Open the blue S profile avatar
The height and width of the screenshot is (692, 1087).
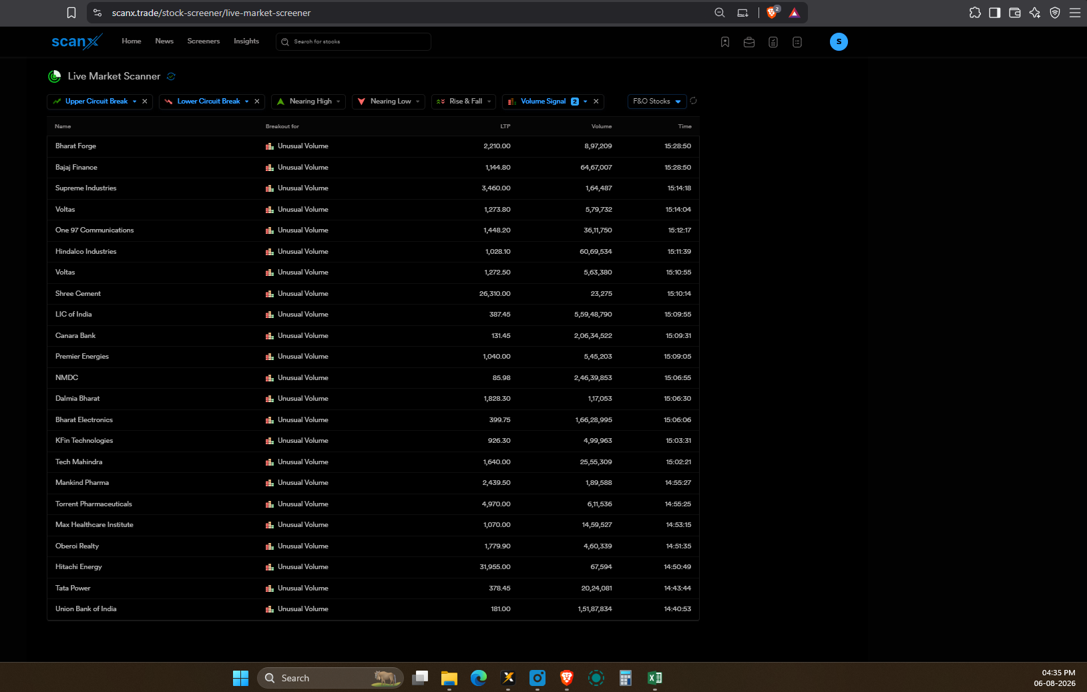tap(839, 41)
